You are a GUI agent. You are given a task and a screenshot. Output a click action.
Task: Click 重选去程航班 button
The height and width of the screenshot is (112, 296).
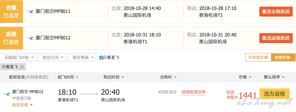276,12
